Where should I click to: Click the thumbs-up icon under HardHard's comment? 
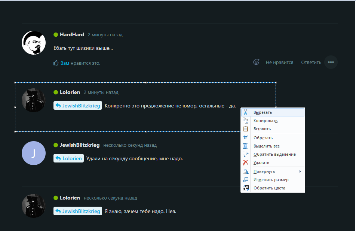tap(56, 63)
